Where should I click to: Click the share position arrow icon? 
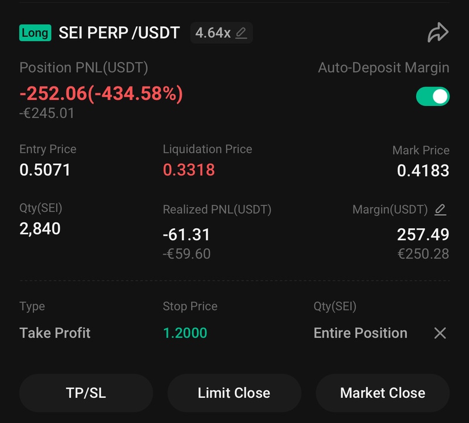pos(437,33)
